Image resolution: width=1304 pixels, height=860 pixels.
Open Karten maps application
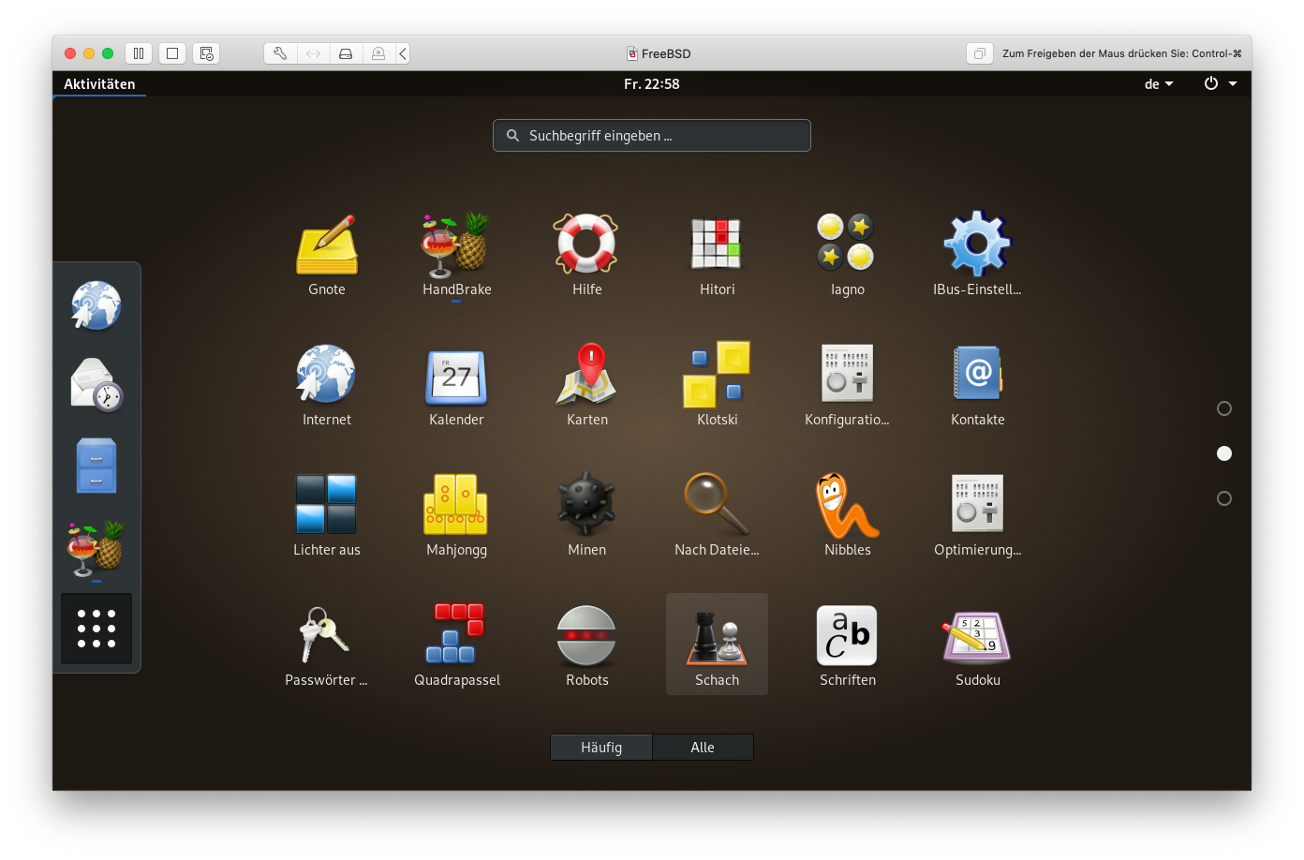tap(587, 381)
